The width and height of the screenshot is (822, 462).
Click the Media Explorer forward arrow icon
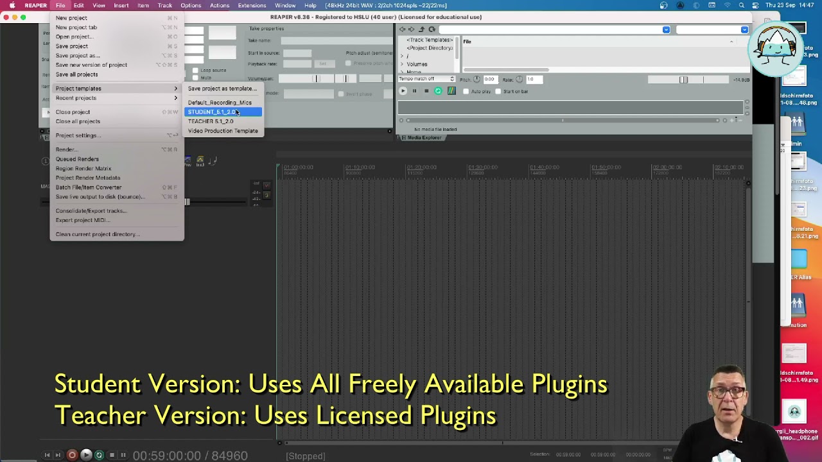(x=411, y=30)
